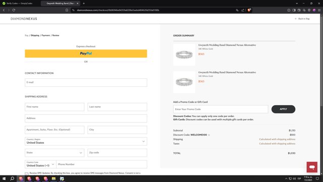Click the second Gwyneth Wedding Band product title
Image resolution: width=323 pixels, height=182 pixels.
227,72
